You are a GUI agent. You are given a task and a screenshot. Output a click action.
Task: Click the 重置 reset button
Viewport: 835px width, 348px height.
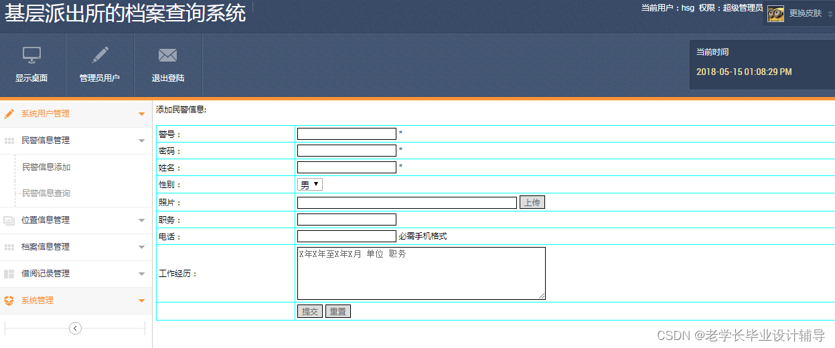tap(338, 311)
